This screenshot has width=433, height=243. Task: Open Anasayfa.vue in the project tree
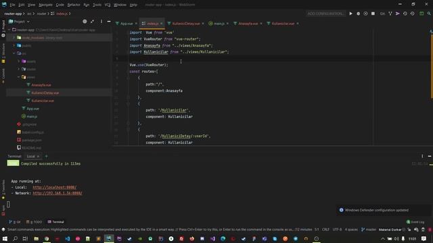41,85
